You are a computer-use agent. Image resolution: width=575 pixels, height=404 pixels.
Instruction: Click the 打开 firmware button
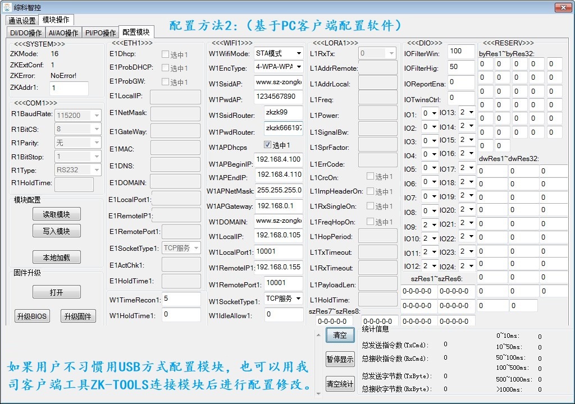coord(57,292)
